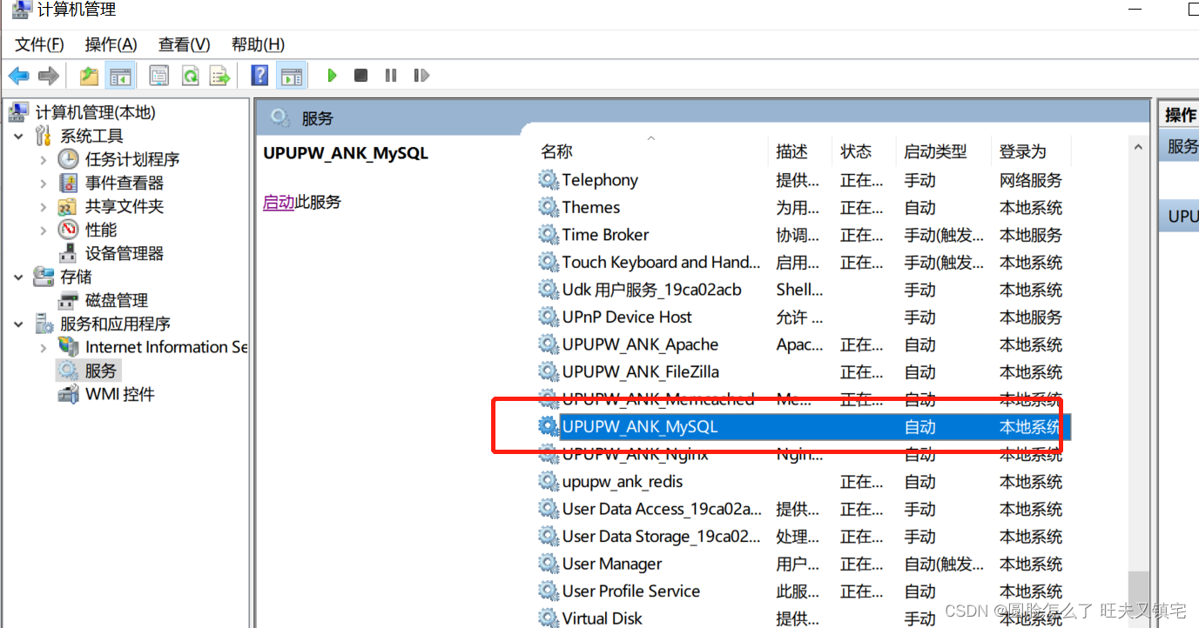The image size is (1199, 628).
Task: Open the 操作 menu
Action: (x=111, y=43)
